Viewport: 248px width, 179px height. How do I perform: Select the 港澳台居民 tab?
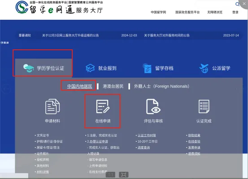point(113,86)
